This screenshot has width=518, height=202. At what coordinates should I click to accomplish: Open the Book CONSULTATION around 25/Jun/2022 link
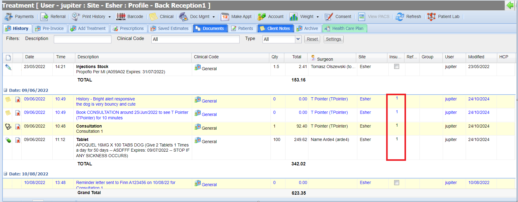pyautogui.click(x=132, y=115)
